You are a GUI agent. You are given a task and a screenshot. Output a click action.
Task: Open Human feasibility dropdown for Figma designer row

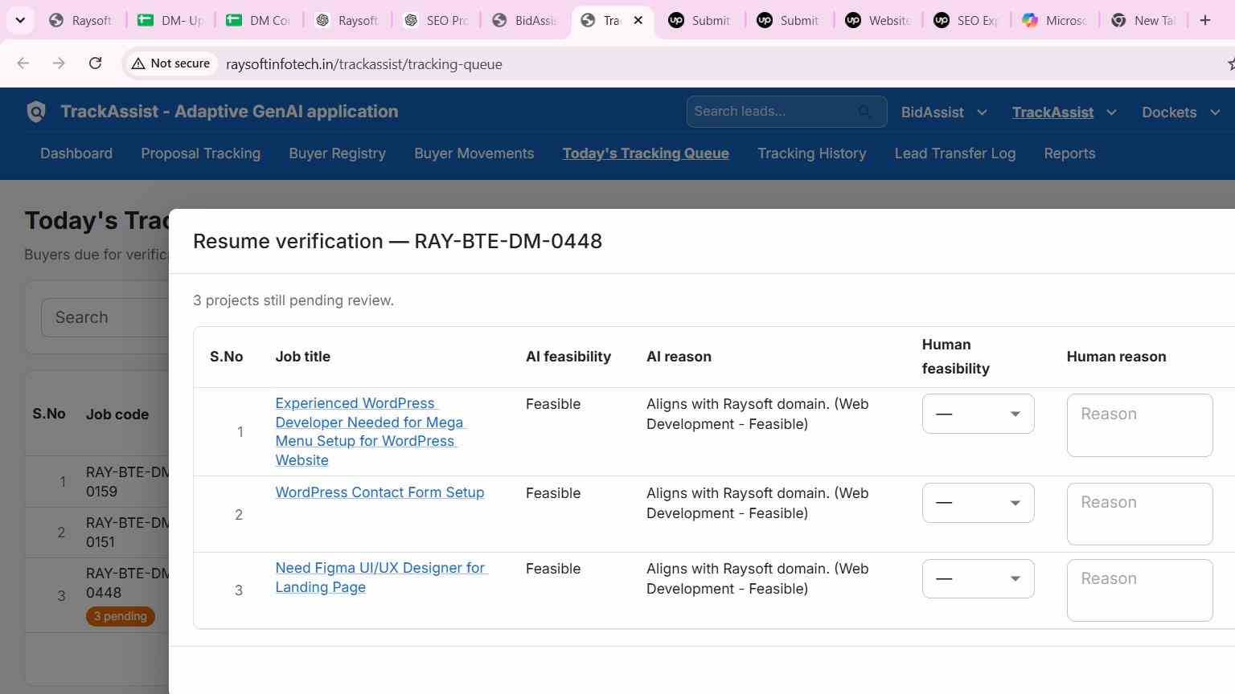point(978,578)
